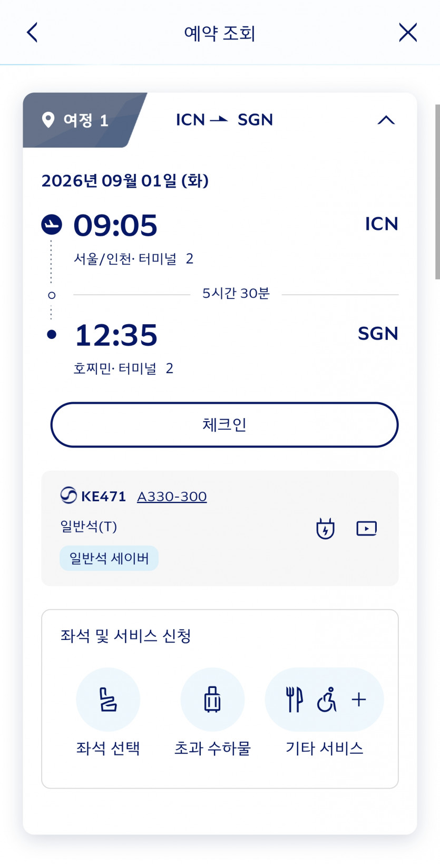440x864 pixels.
Task: Open the A330-300 aircraft info link
Action: coord(172,497)
